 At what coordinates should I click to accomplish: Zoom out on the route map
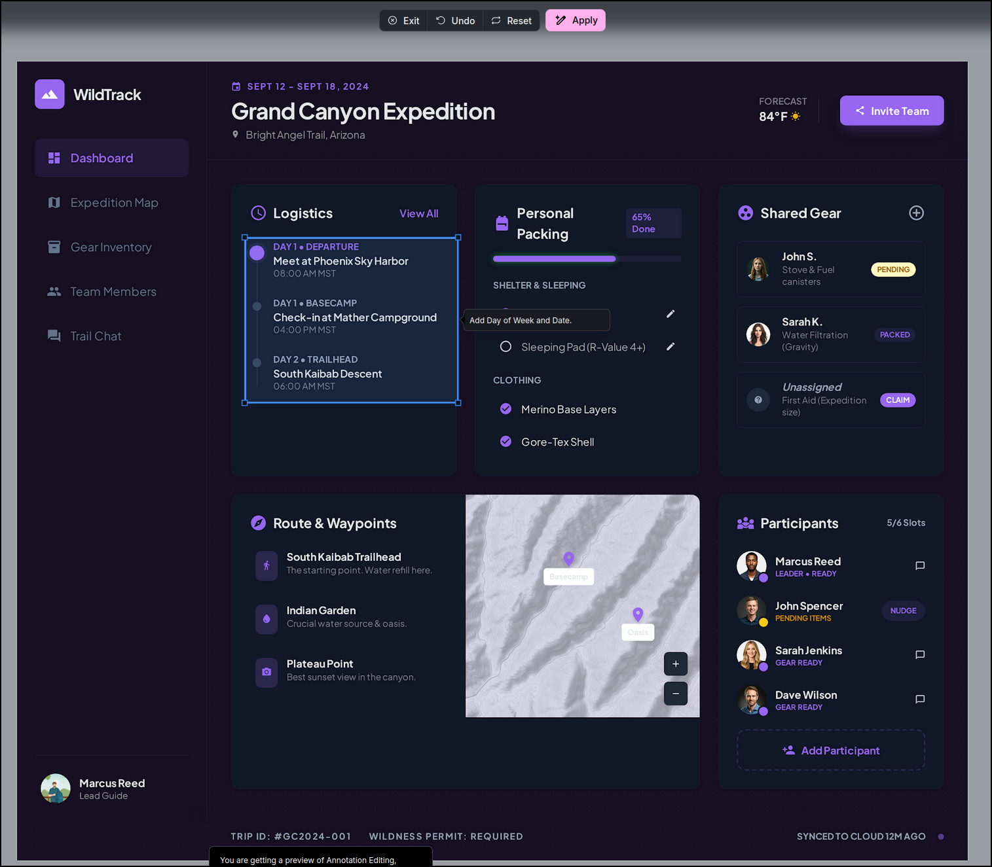pyautogui.click(x=675, y=694)
